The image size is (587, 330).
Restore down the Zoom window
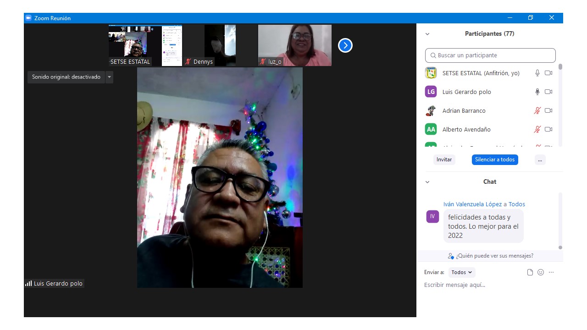tap(531, 18)
